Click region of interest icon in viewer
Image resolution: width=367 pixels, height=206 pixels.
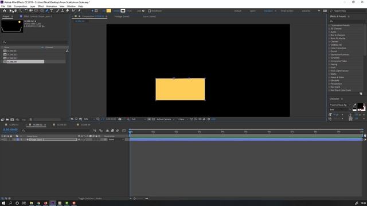(149, 119)
